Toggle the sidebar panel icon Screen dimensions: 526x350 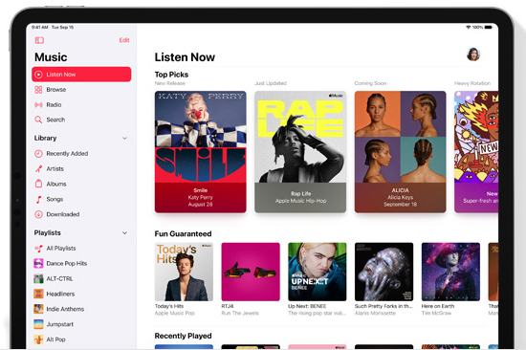pyautogui.click(x=39, y=40)
